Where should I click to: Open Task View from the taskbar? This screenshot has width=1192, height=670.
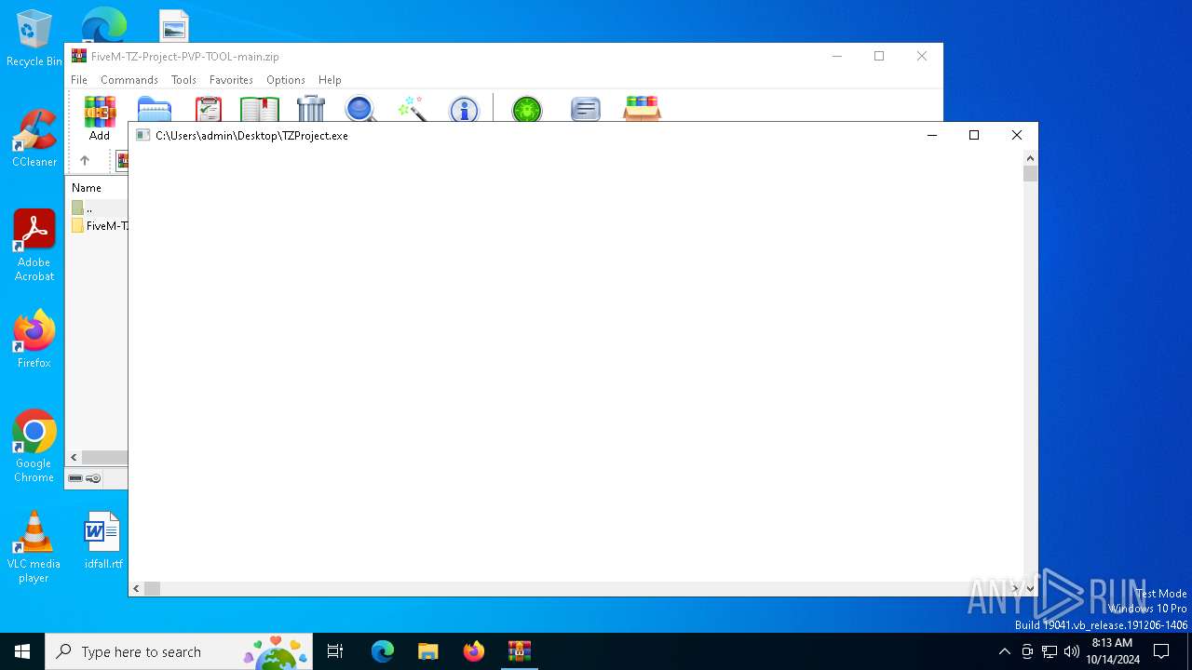[335, 651]
